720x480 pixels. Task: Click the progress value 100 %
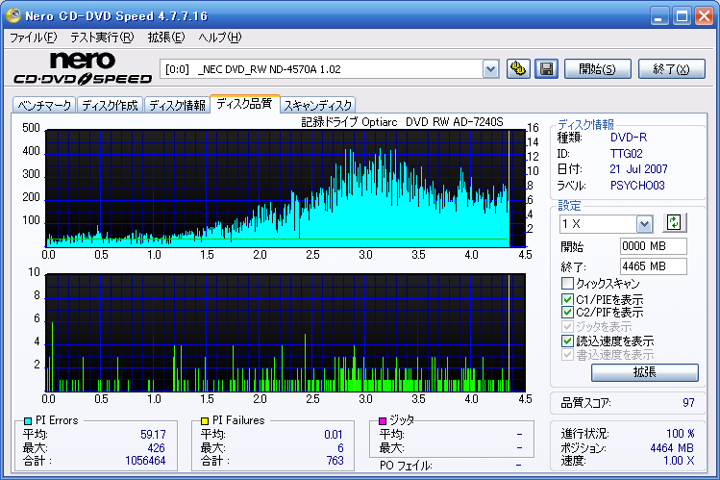pos(681,434)
